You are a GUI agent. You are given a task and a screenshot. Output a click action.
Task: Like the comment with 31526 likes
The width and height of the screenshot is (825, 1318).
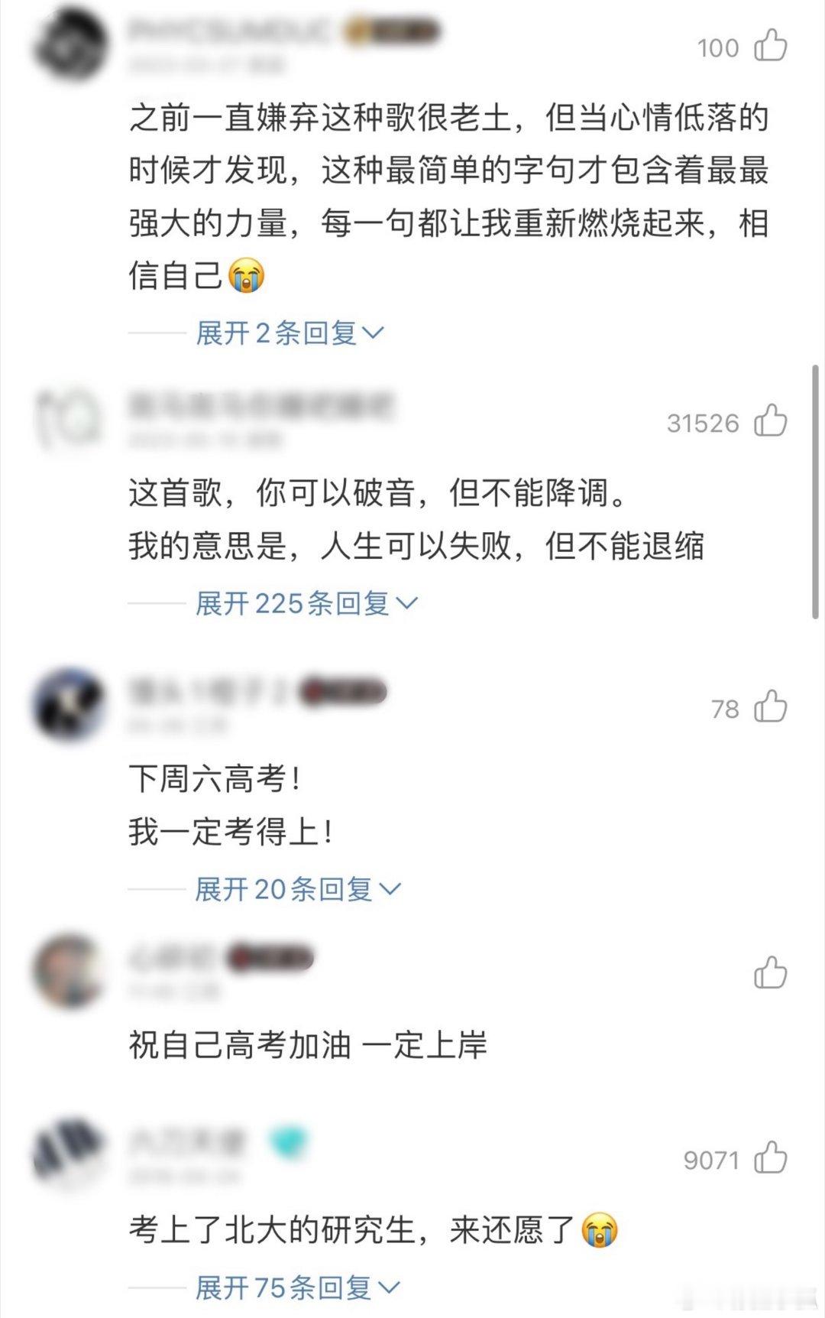click(x=770, y=421)
